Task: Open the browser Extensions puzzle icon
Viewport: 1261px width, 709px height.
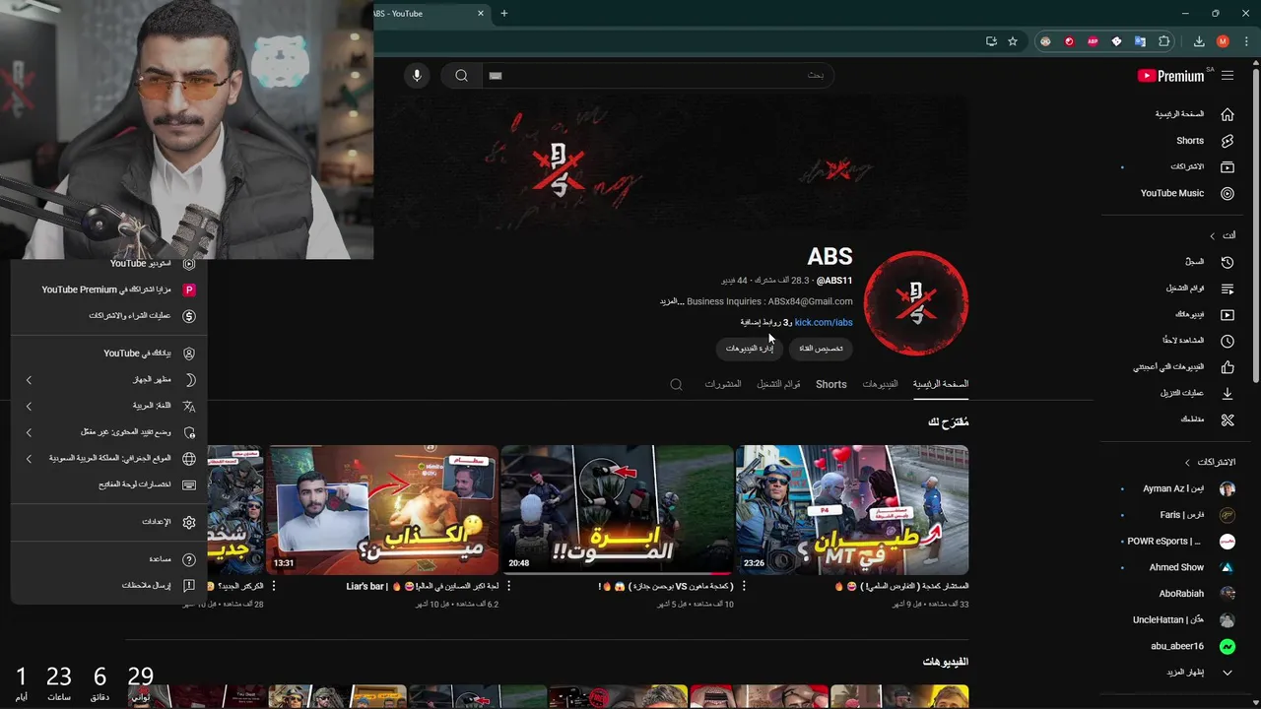Action: pyautogui.click(x=1163, y=41)
